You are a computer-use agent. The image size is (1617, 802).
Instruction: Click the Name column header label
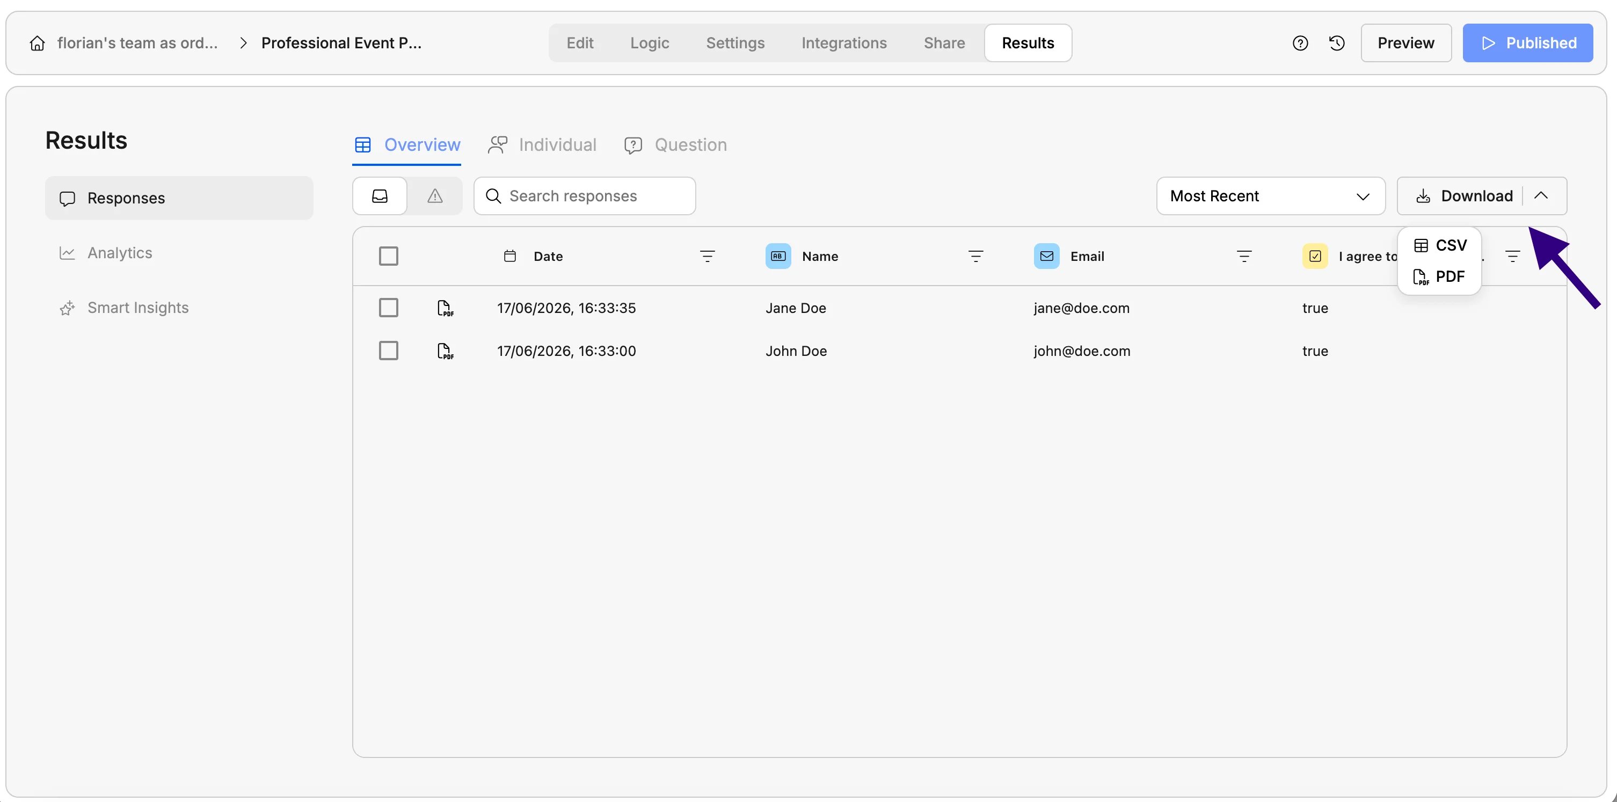(820, 256)
